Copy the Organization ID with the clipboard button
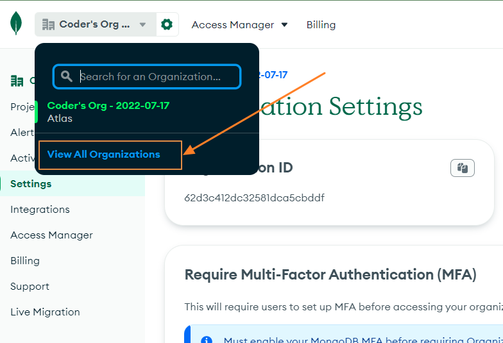503x343 pixels. pyautogui.click(x=462, y=168)
